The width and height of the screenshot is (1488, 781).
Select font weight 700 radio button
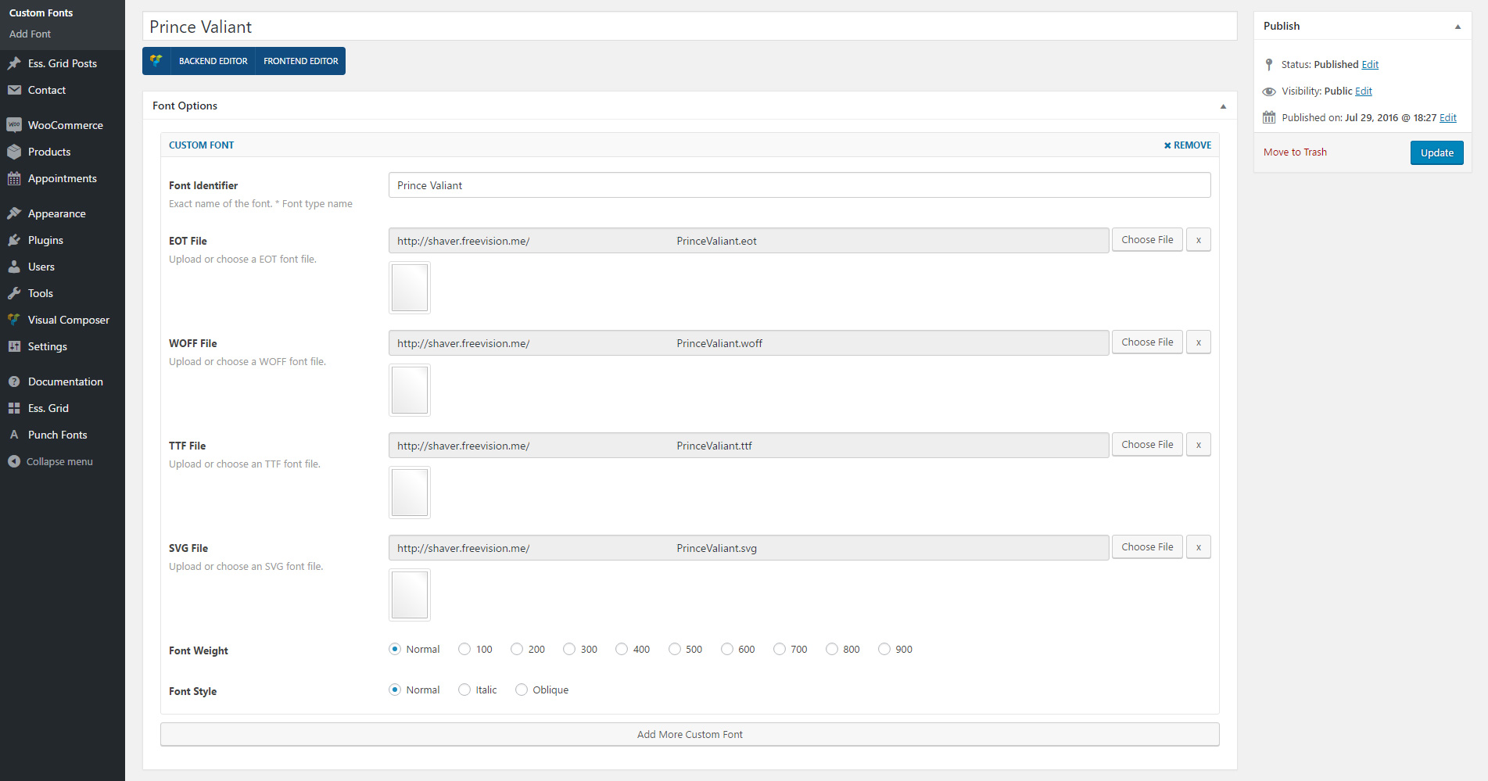[780, 649]
